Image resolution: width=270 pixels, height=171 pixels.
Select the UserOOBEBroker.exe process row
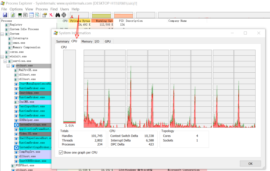tap(33, 161)
